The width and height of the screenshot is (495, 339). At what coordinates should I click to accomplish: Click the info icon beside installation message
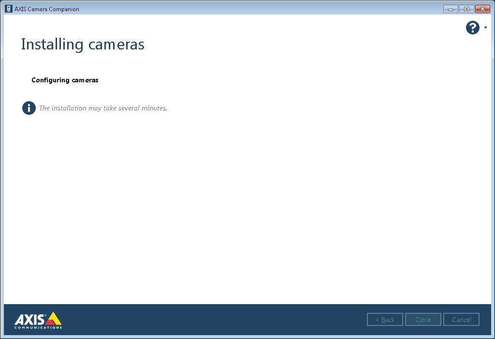pyautogui.click(x=29, y=108)
